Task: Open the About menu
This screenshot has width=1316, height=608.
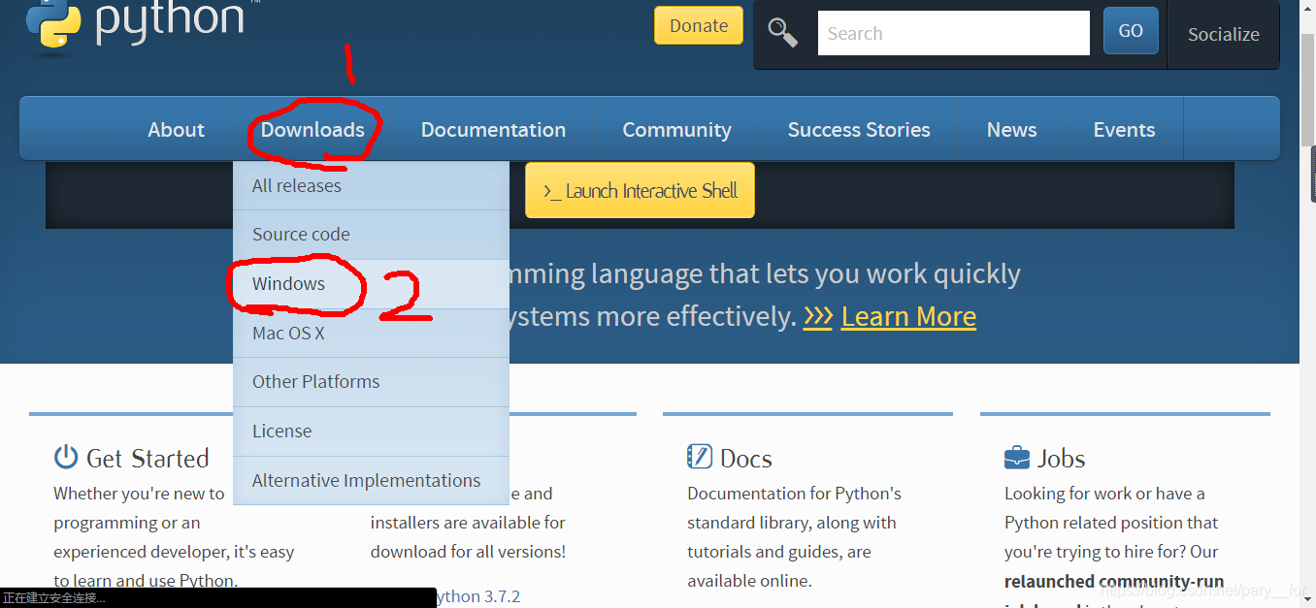Action: coord(176,130)
